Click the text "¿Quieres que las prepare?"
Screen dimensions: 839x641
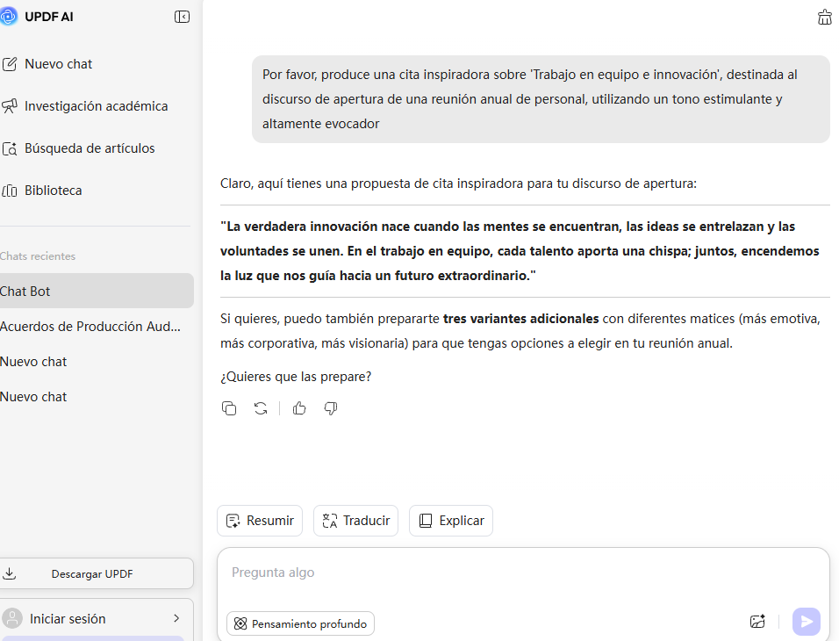click(x=296, y=377)
